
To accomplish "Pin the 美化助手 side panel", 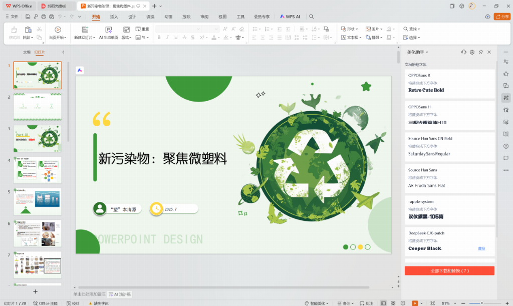I will (x=480, y=52).
